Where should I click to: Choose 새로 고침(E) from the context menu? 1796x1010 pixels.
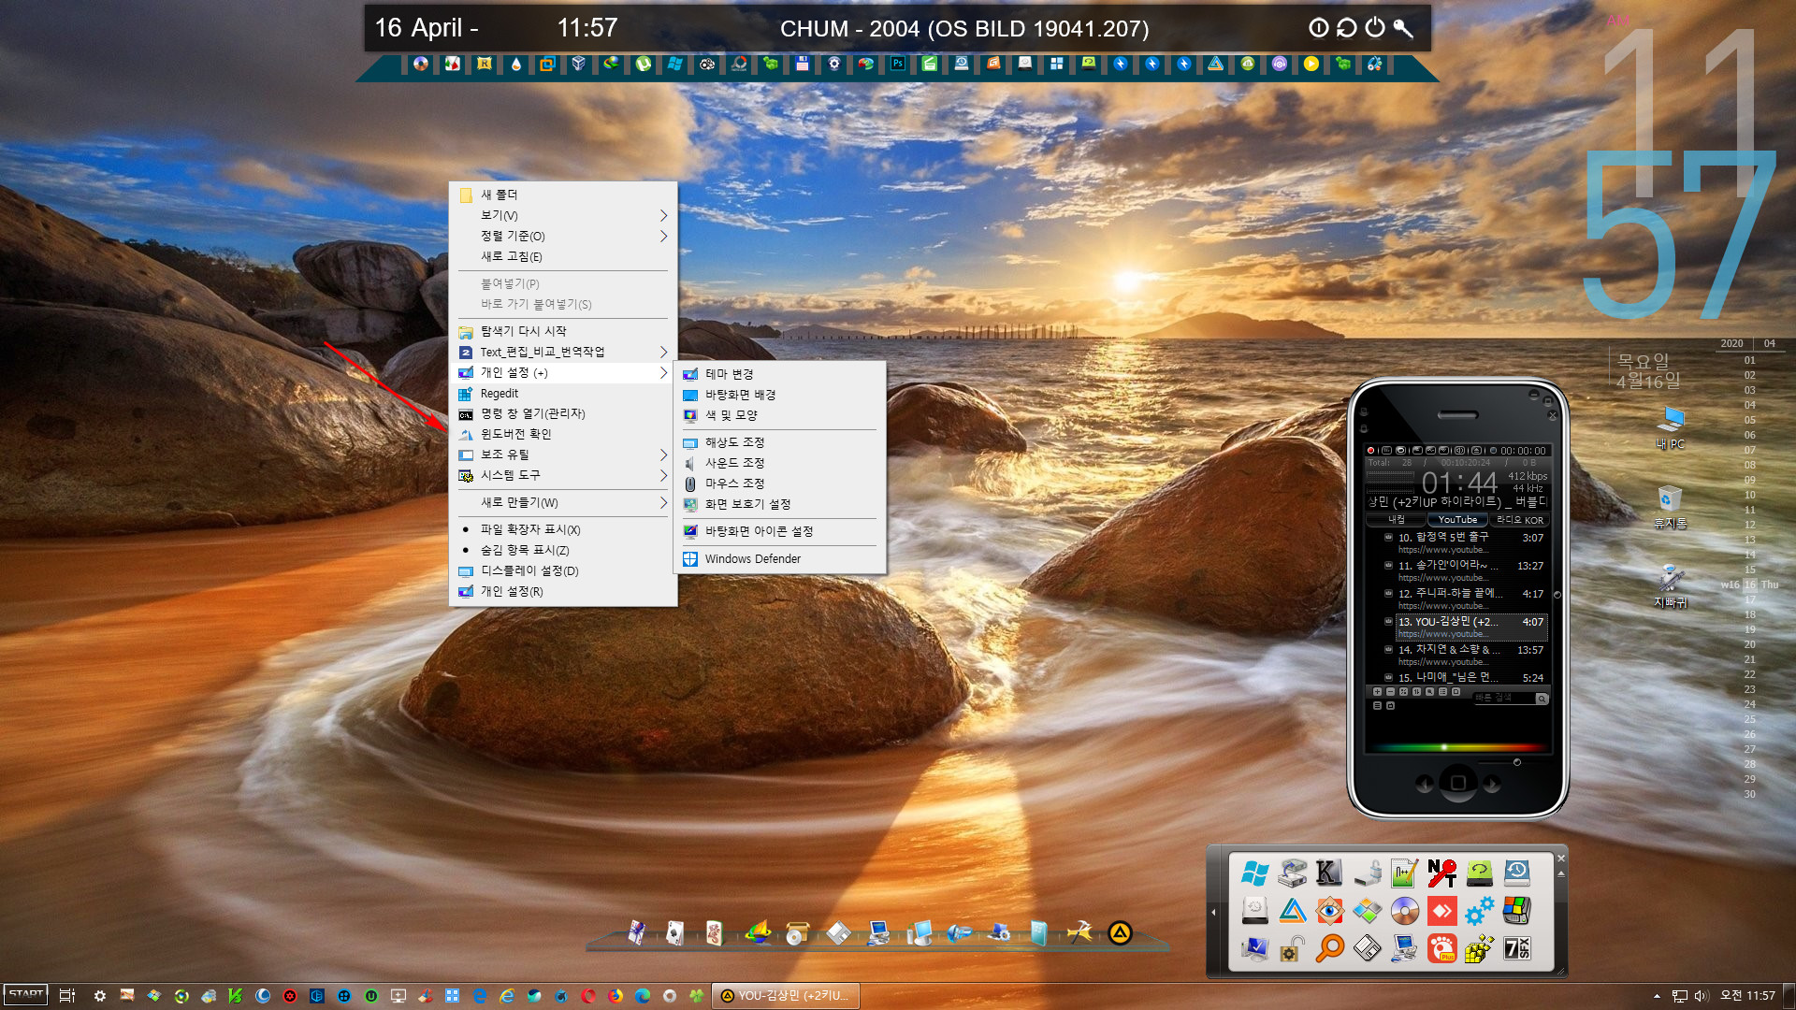(562, 256)
